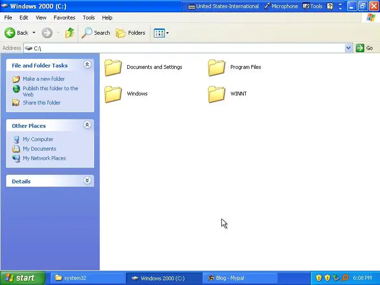
Task: Click the first yellow shield tray icon
Action: (319, 278)
